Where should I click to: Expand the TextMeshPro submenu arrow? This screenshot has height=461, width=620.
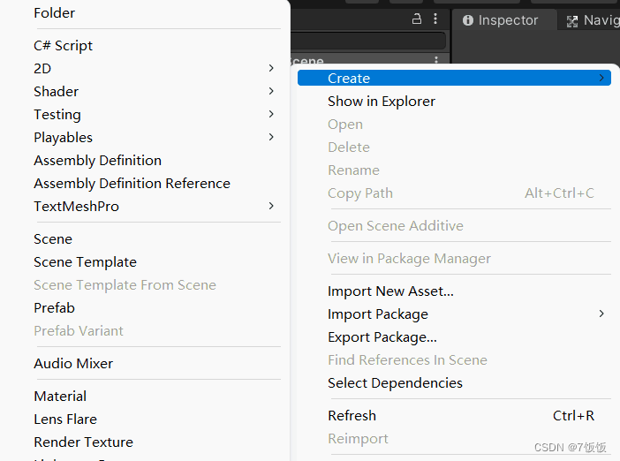(x=271, y=206)
